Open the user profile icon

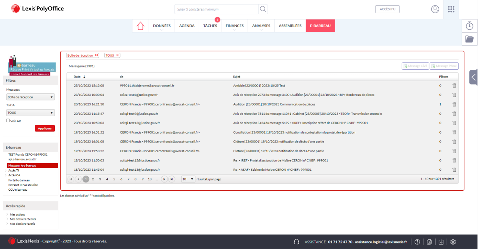pyautogui.click(x=435, y=9)
